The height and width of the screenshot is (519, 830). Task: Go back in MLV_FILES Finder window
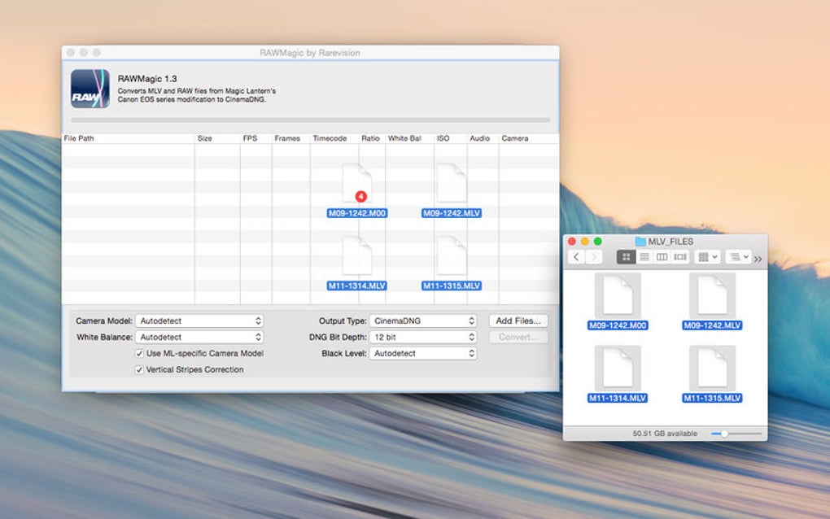pos(576,257)
